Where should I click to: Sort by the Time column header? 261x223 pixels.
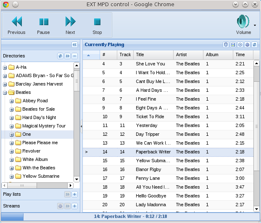pos(243,54)
